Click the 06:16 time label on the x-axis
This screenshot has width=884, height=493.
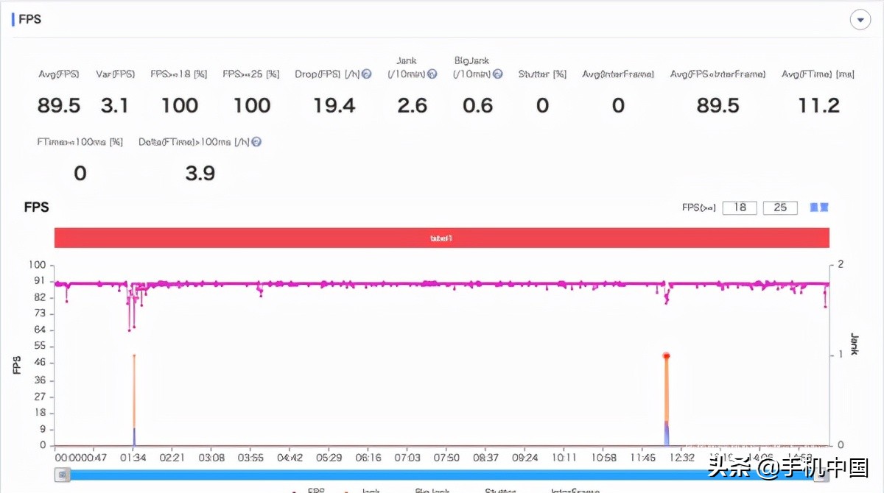coord(368,458)
